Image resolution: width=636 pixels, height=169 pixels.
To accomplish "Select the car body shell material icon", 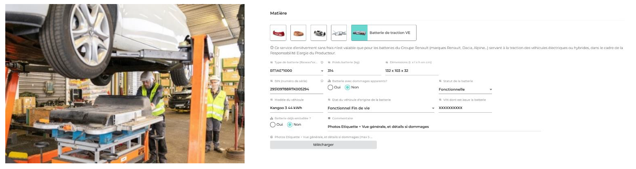I will [339, 33].
